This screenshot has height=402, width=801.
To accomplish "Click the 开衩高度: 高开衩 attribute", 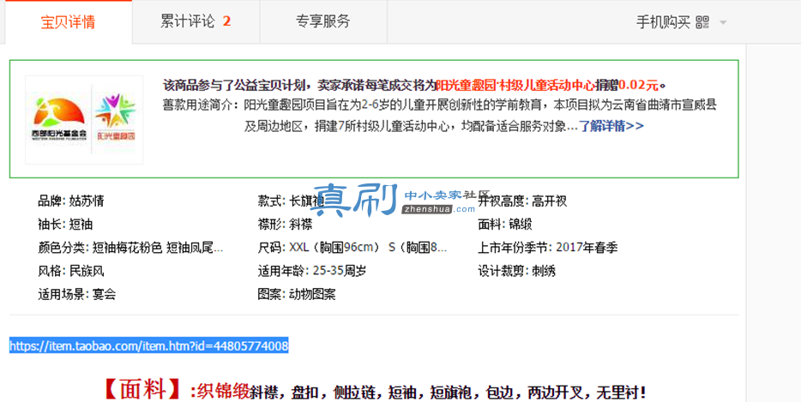I will (x=522, y=201).
